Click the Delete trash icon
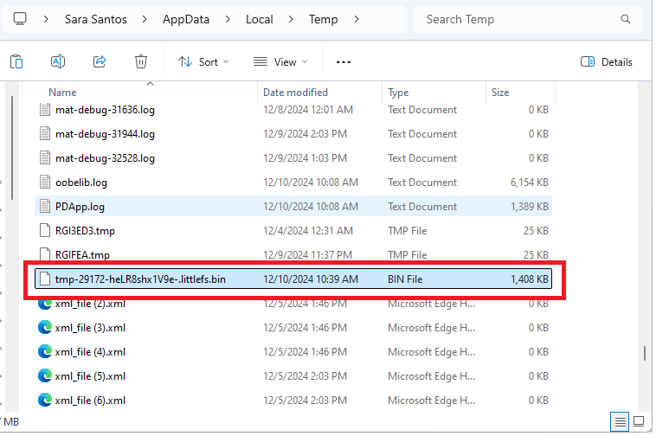The width and height of the screenshot is (656, 436). tap(141, 61)
